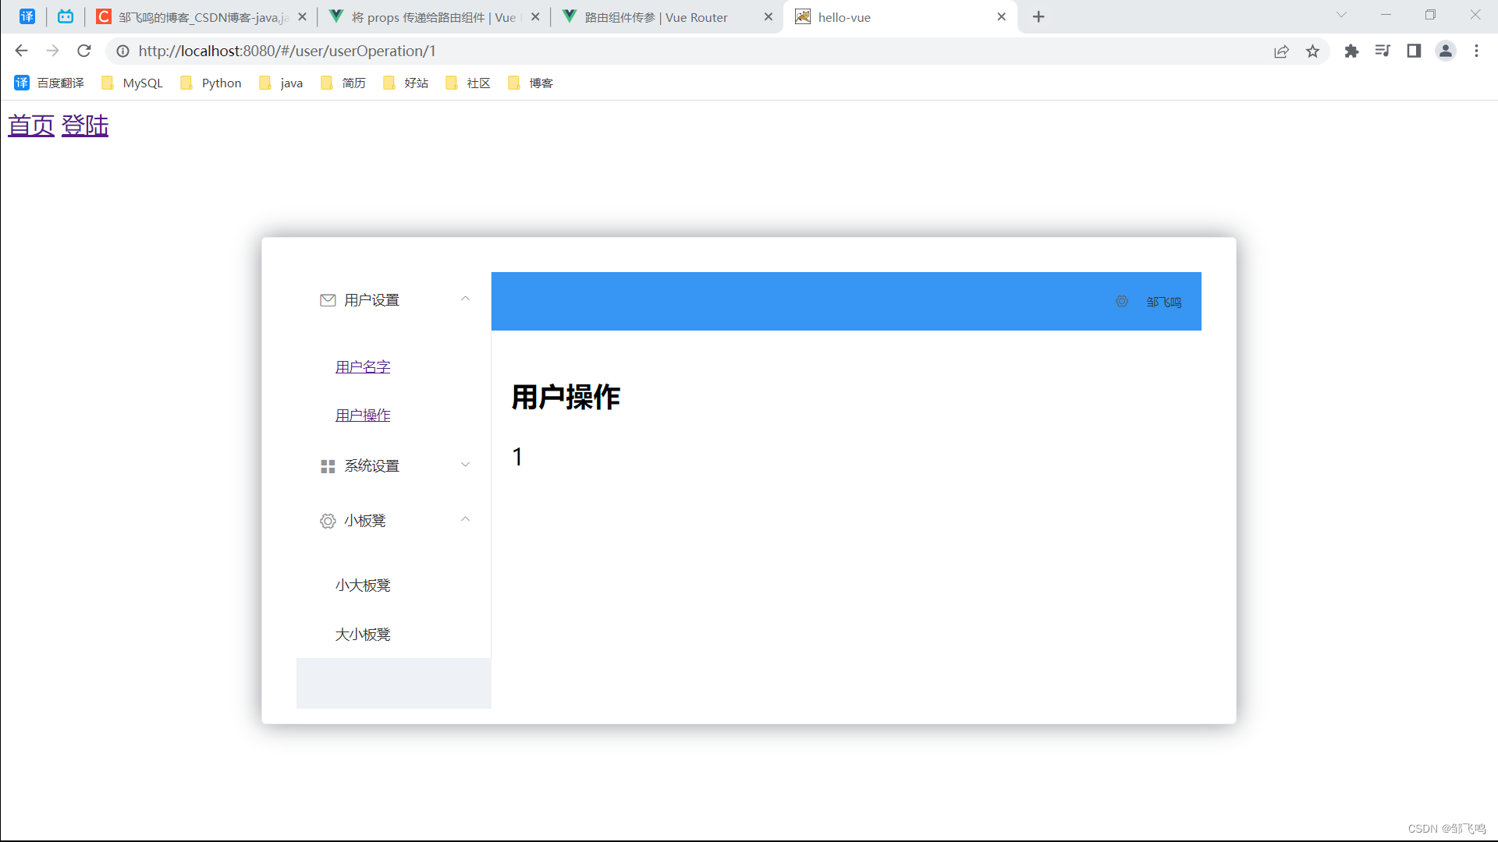Toggle the browser side panel icon
Screen dimensions: 1498x842
pyautogui.click(x=1414, y=51)
